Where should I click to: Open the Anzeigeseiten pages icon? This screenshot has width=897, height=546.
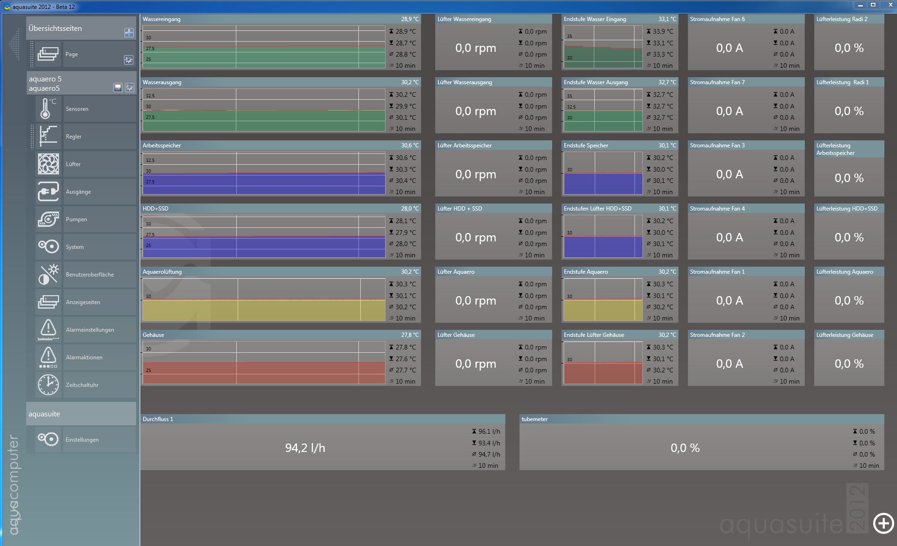tap(48, 302)
